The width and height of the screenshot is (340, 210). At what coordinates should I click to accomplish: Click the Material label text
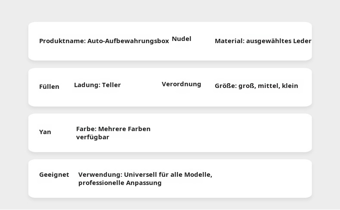pos(229,41)
